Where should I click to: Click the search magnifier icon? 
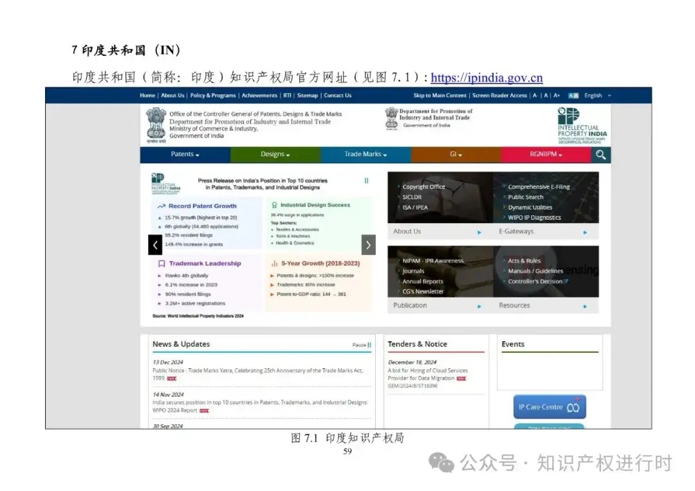600,154
